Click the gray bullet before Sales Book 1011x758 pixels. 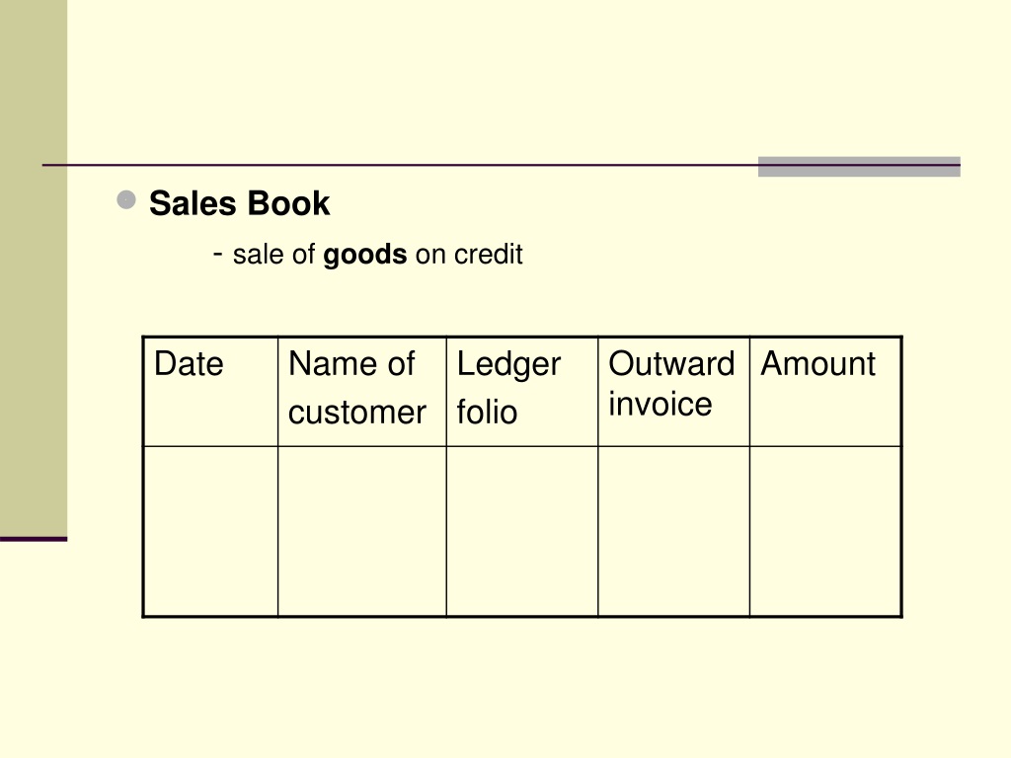(126, 199)
